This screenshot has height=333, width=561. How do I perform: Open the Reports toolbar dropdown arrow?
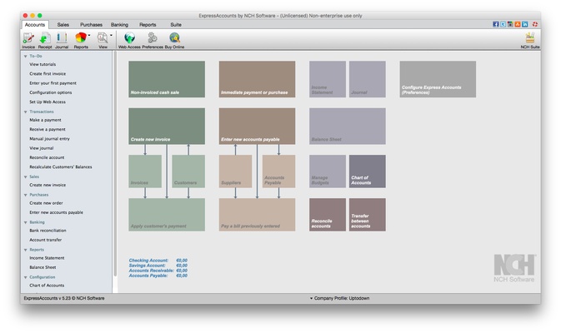coord(89,36)
